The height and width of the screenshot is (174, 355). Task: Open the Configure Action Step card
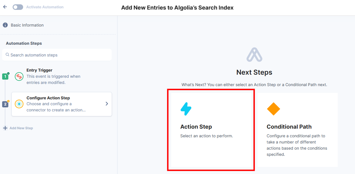pos(62,104)
